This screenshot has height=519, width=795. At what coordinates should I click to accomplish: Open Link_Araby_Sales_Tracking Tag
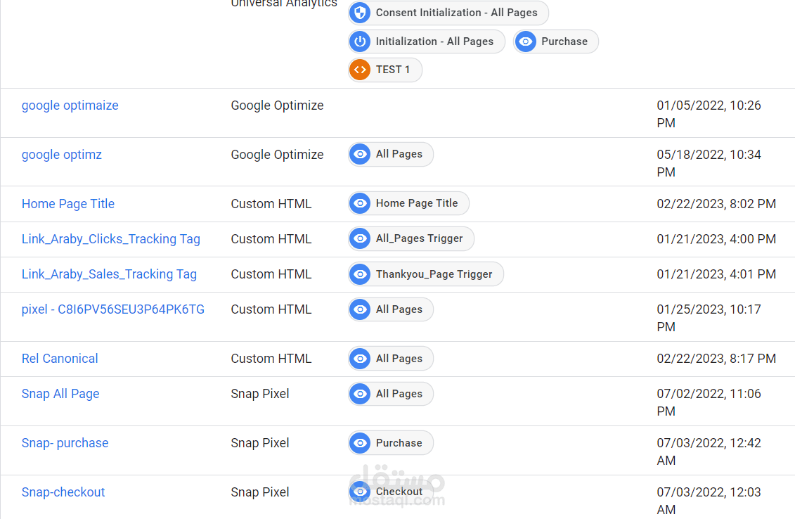pos(109,274)
